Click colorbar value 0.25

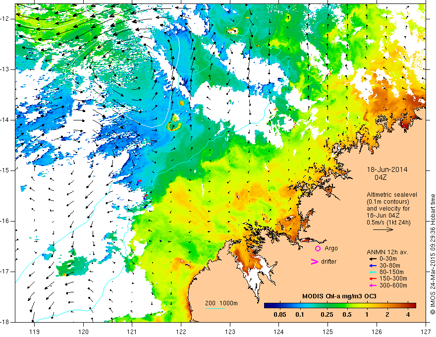pyautogui.click(x=327, y=315)
